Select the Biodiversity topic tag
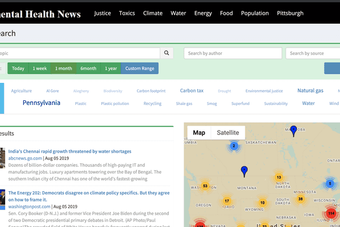 pyautogui.click(x=113, y=91)
